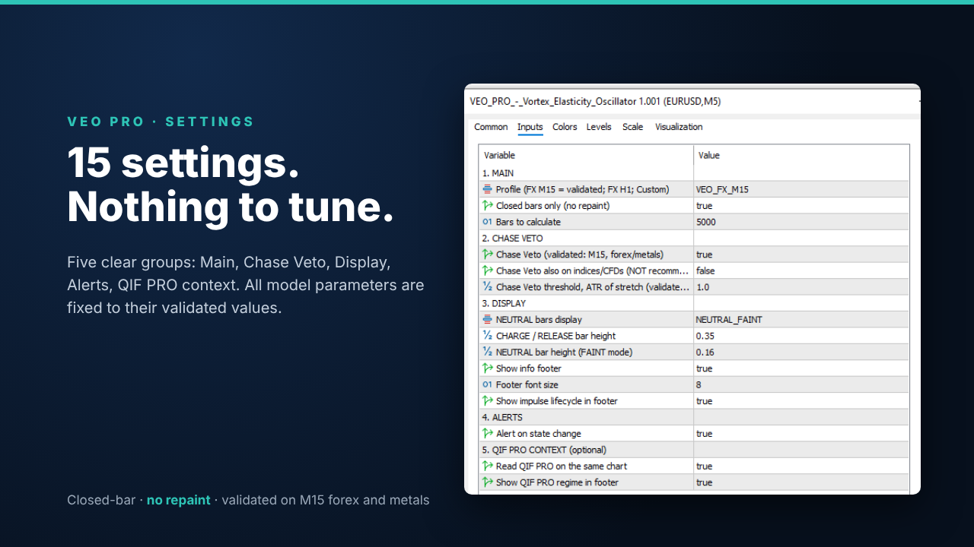Edit the Chase Veto threshold value 1.0
The height and width of the screenshot is (547, 974).
[x=801, y=287]
